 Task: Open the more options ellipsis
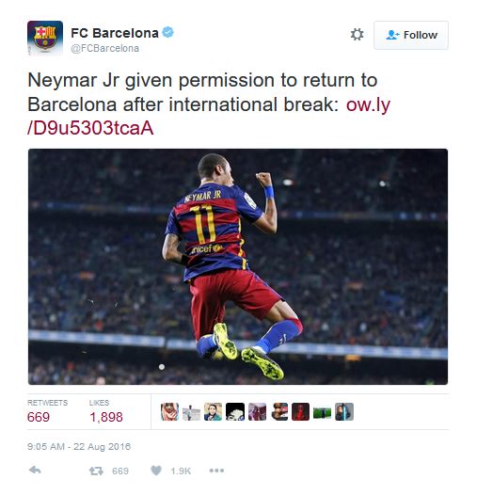click(217, 471)
